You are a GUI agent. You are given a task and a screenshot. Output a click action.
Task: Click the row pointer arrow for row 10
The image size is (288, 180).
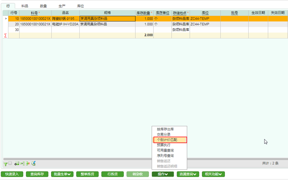pos(6,19)
